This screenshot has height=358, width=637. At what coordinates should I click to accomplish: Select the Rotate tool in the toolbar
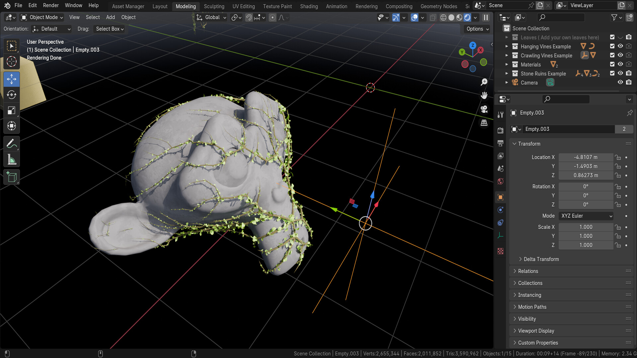point(12,95)
